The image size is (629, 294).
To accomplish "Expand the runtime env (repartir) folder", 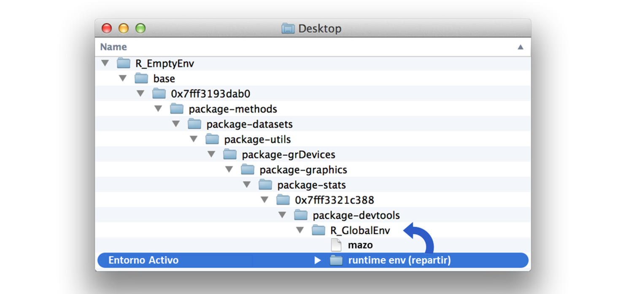I will [x=318, y=261].
